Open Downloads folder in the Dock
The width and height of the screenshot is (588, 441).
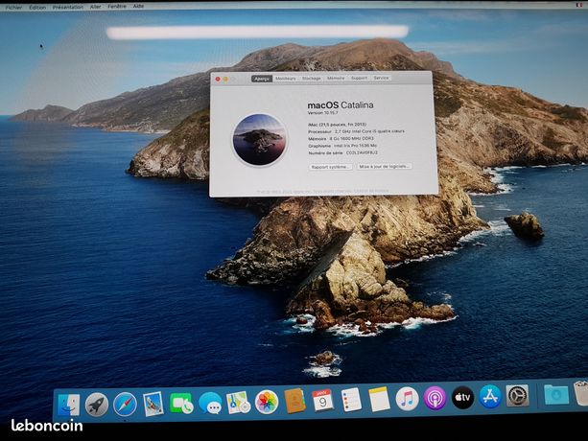tap(556, 394)
